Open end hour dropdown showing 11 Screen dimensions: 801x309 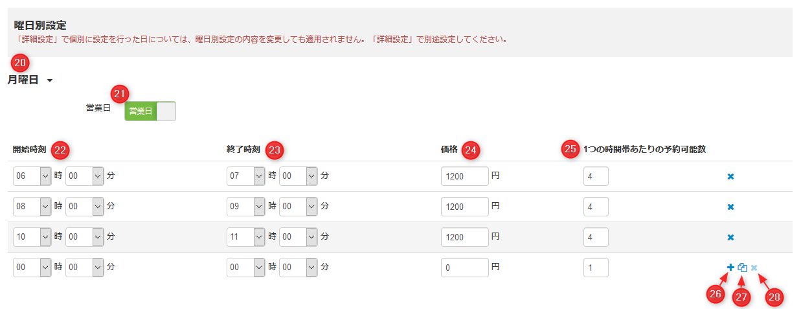pyautogui.click(x=245, y=237)
